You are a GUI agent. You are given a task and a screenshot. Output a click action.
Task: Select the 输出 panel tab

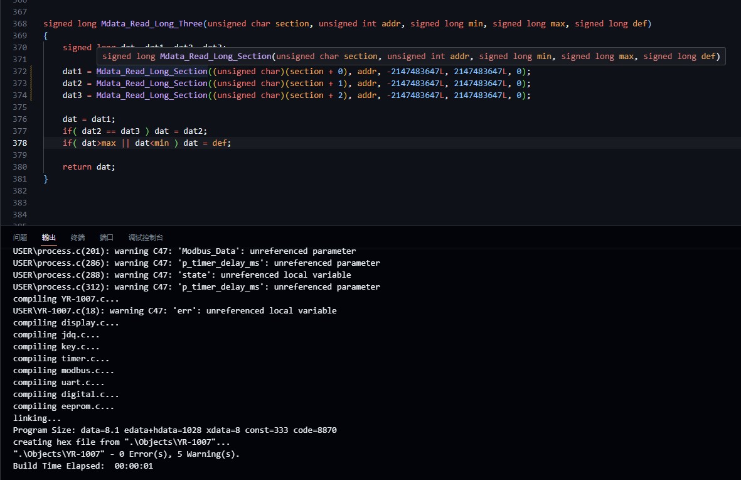[49, 237]
